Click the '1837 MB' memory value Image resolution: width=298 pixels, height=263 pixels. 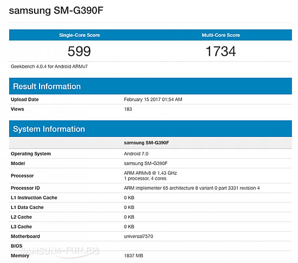coord(134,256)
